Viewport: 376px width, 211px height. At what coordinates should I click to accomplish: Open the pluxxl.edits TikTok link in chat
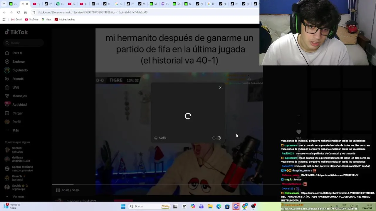point(320,209)
